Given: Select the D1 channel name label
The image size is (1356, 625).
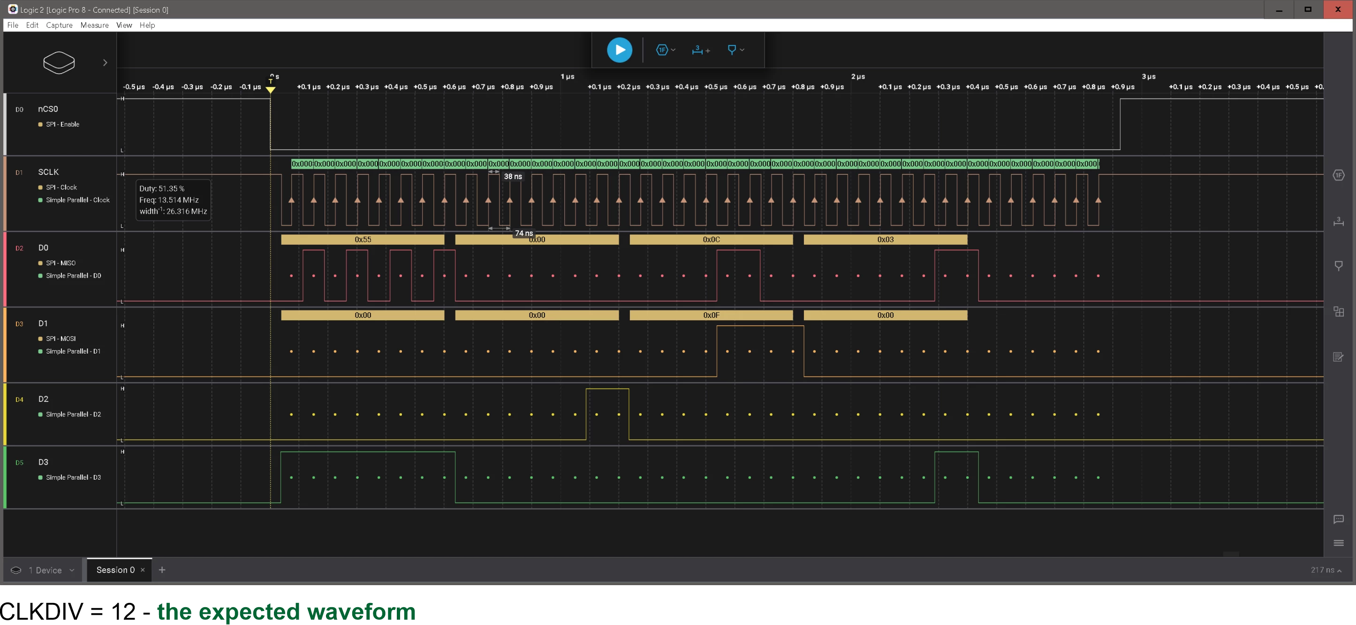Looking at the screenshot, I should pyautogui.click(x=43, y=324).
